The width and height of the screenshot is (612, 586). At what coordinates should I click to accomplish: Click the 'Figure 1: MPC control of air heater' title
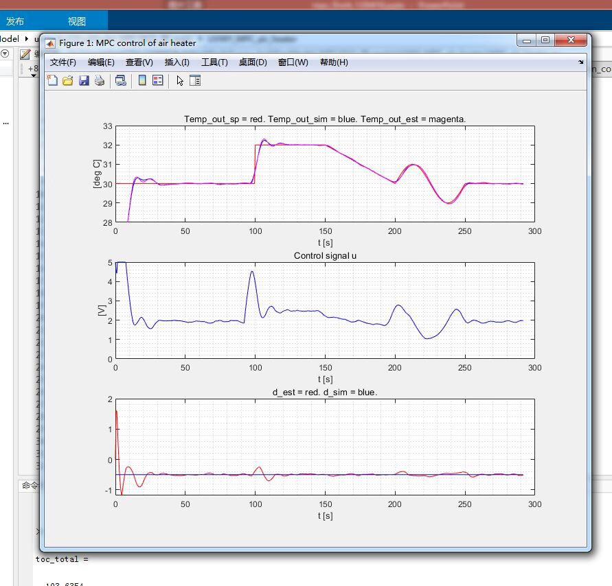127,43
